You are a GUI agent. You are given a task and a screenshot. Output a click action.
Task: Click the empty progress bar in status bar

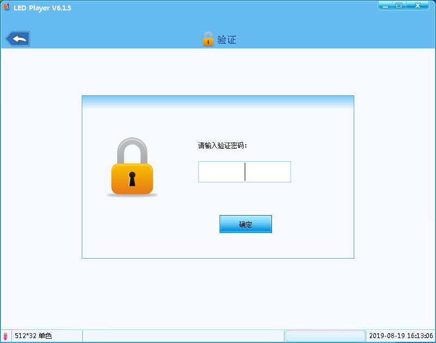pyautogui.click(x=325, y=336)
